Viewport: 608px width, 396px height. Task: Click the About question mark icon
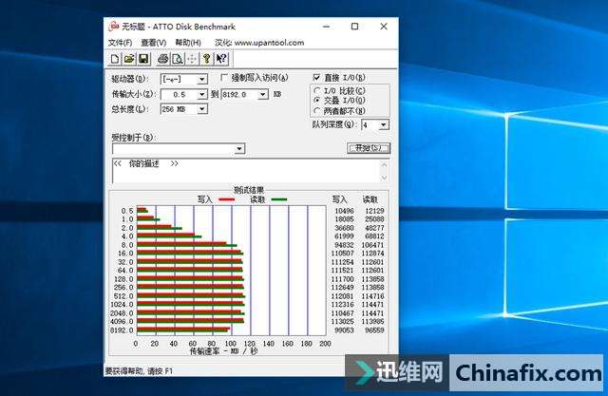pos(207,59)
